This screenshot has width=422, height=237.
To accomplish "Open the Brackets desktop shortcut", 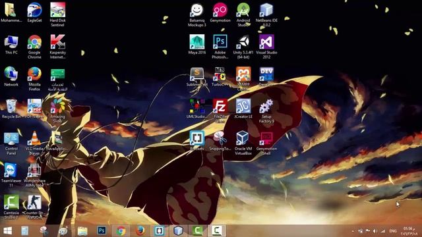I will tap(197, 141).
